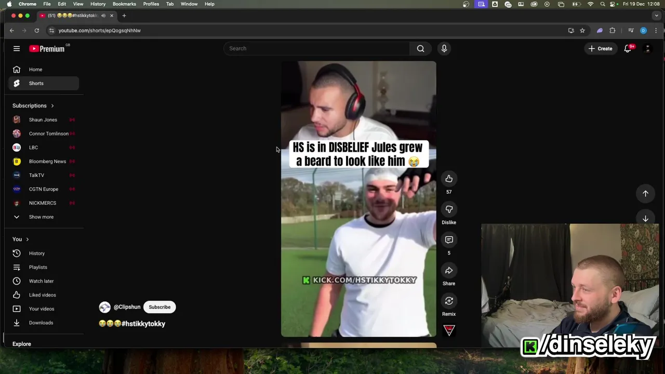The image size is (665, 374).
Task: Open Downloads in the sidebar
Action: click(44, 323)
